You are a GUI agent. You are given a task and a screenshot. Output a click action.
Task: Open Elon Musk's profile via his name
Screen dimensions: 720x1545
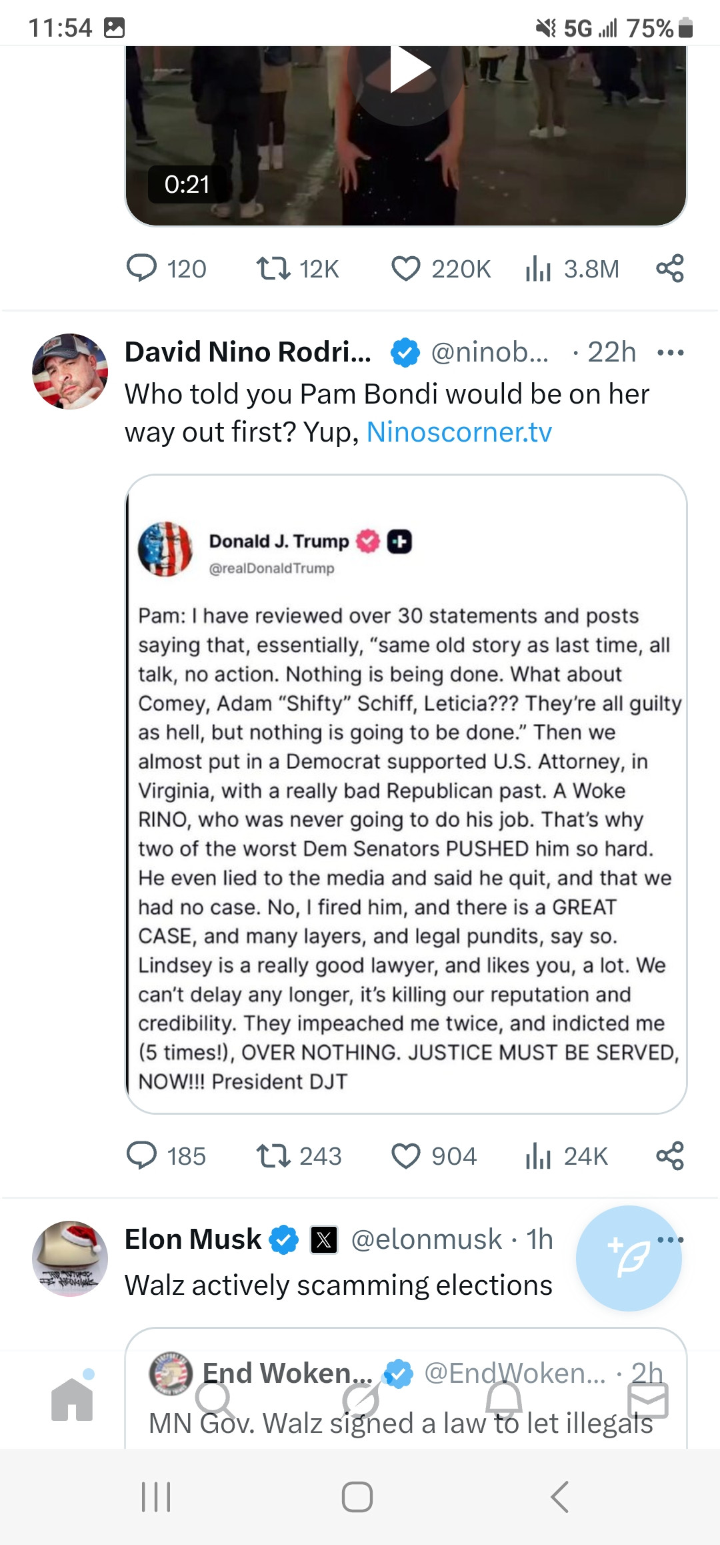click(193, 1239)
